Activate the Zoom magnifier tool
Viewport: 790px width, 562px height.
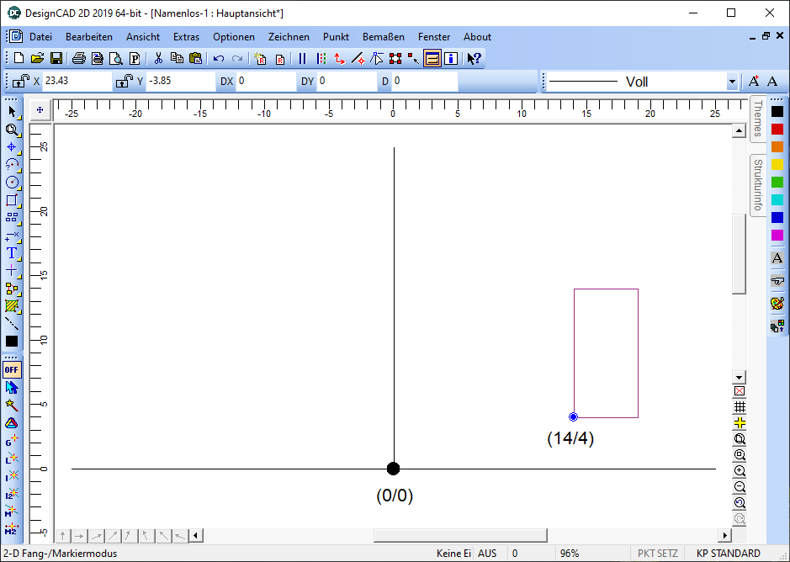point(12,130)
